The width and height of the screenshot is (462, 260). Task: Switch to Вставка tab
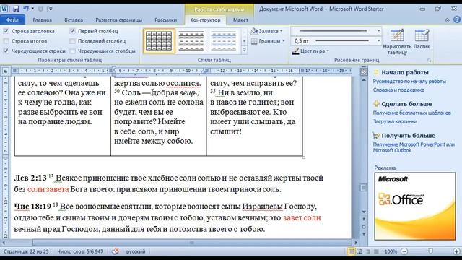point(74,20)
